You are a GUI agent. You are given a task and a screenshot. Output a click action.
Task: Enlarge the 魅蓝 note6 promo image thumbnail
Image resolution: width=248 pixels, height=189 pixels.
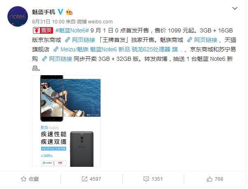point(67,121)
